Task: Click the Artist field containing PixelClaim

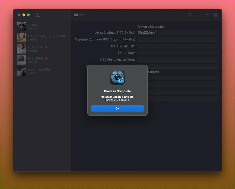Action: coord(177,33)
